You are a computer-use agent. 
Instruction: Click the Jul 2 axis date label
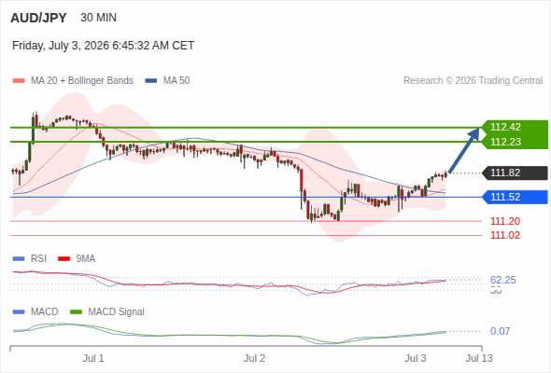coord(254,358)
